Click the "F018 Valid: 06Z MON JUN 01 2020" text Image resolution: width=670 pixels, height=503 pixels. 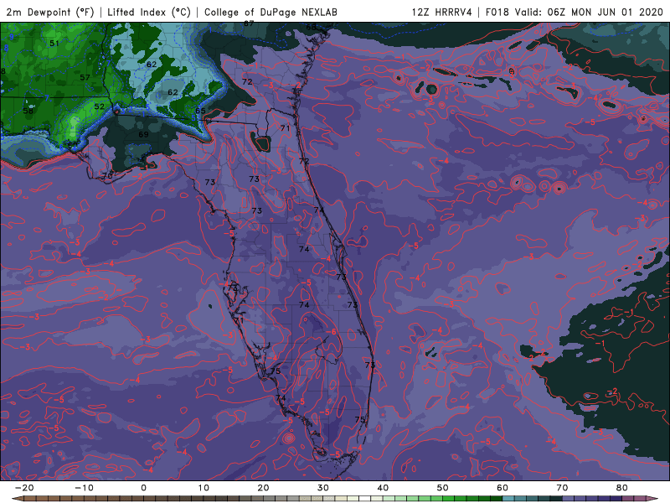575,12
